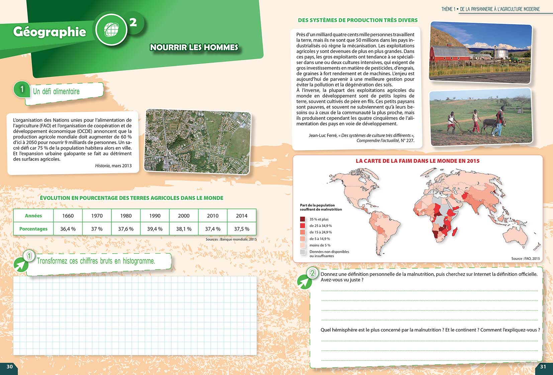Click the 35 % et plus legend swatch

click(302, 219)
